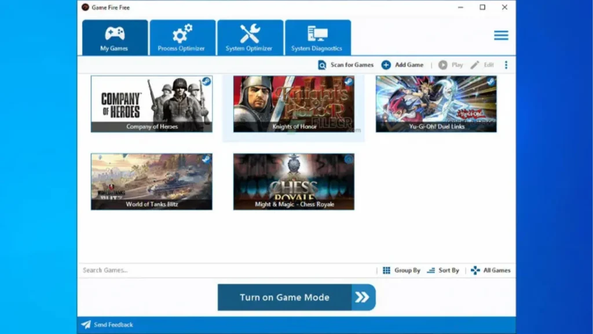Open the All Games filter
Viewport: 593px width, 334px height.
tap(494, 270)
